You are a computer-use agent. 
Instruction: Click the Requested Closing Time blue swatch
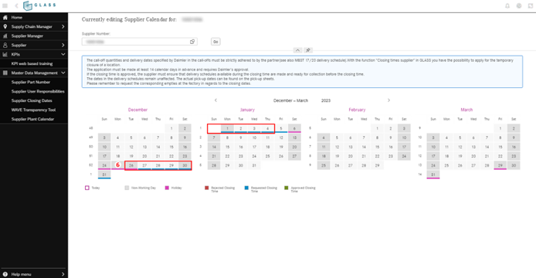click(246, 188)
